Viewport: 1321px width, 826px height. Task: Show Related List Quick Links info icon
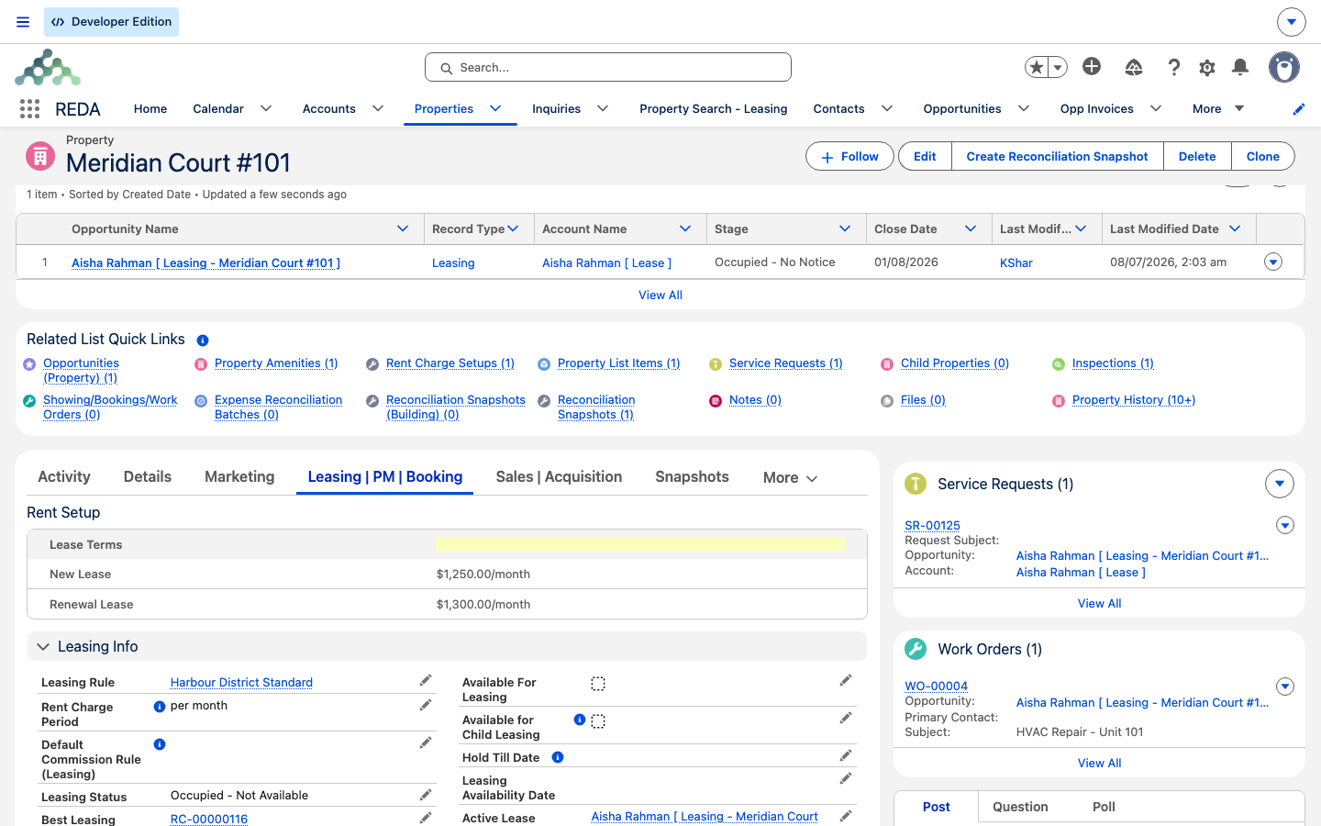click(x=203, y=340)
